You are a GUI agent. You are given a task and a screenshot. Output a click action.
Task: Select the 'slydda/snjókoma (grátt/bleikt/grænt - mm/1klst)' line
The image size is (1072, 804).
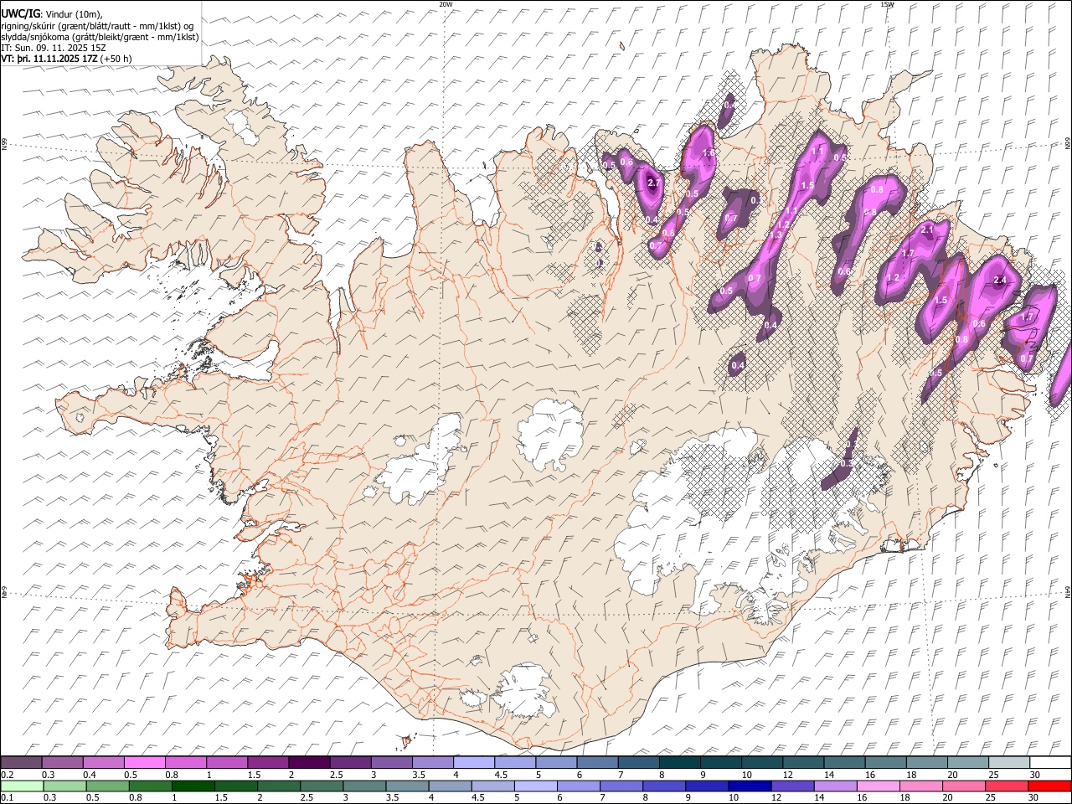pos(100,37)
